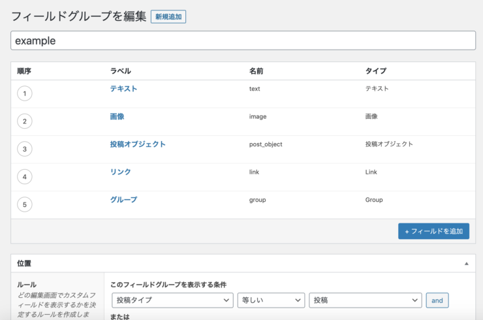Viewport: 483px width, 320px height.
Task: Open the 投稿タイプ rule dropdown
Action: click(172, 300)
